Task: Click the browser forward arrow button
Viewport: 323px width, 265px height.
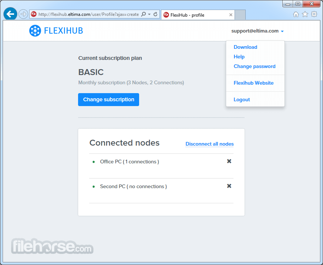Action: (23, 14)
